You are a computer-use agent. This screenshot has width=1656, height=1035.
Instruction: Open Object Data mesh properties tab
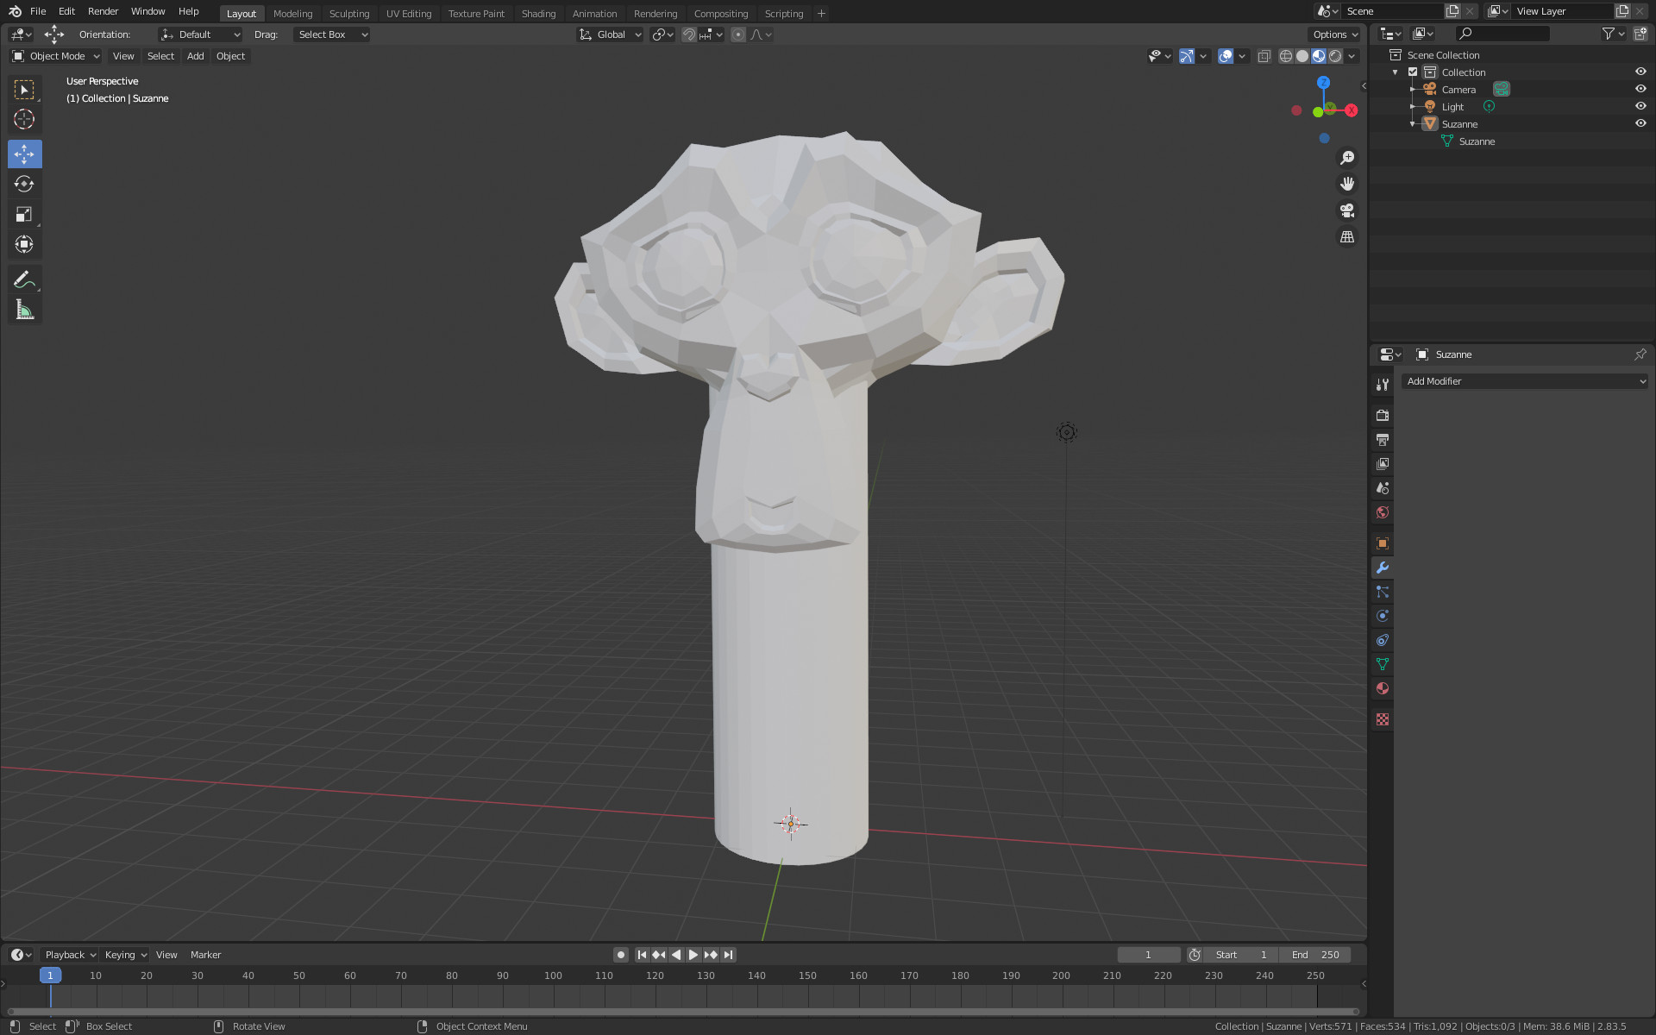tap(1383, 664)
